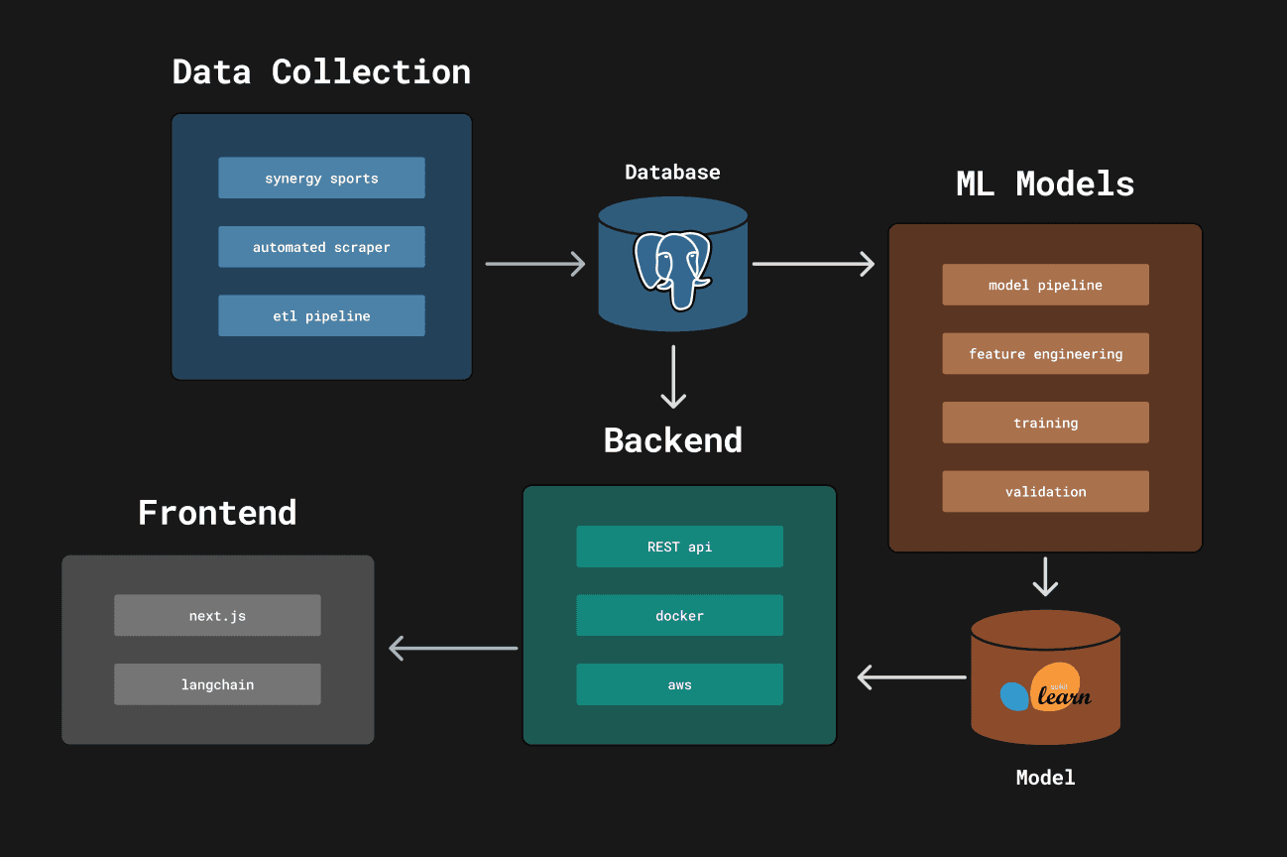The image size is (1287, 857).
Task: Click the PostgreSQL elephant database icon
Action: (672, 263)
